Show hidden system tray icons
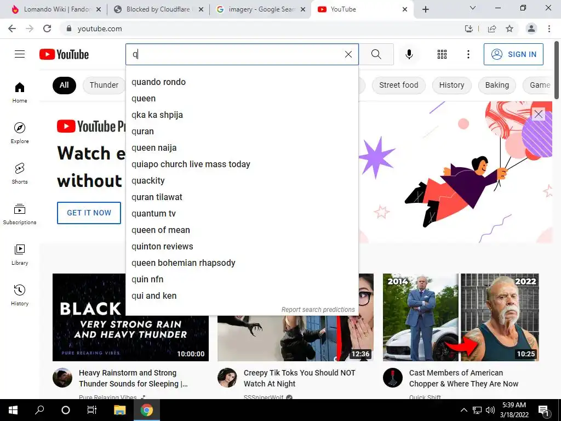This screenshot has height=421, width=561. coord(463,410)
